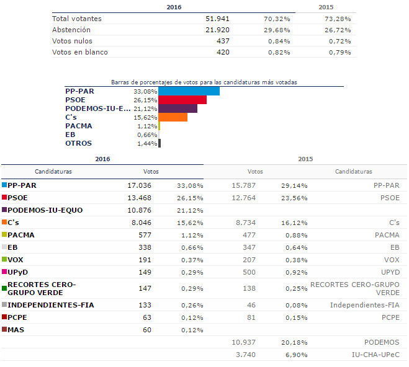Click the EB 0,66% value in the chart

(147, 135)
